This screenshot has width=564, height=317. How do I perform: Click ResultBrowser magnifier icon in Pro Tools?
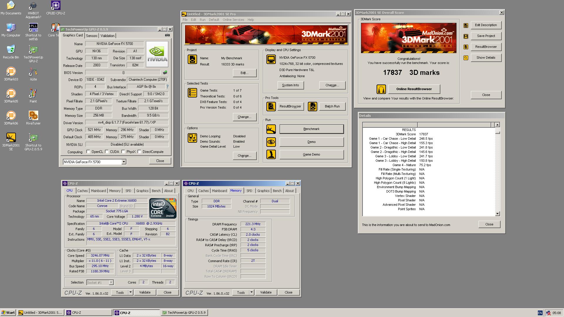(271, 106)
